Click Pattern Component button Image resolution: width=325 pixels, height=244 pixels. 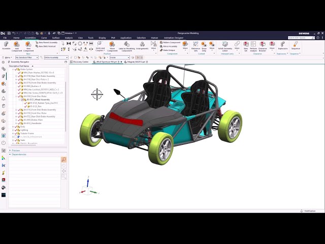tap(170, 43)
